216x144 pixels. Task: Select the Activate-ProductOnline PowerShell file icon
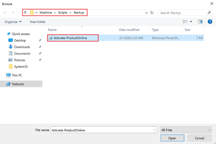click(x=51, y=38)
